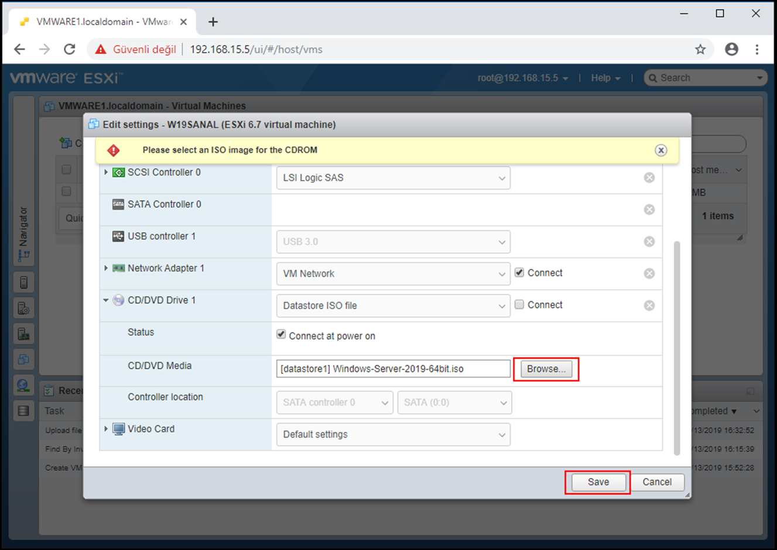
Task: Toggle Network Adapter 1 Connect checkbox
Action: pos(519,272)
